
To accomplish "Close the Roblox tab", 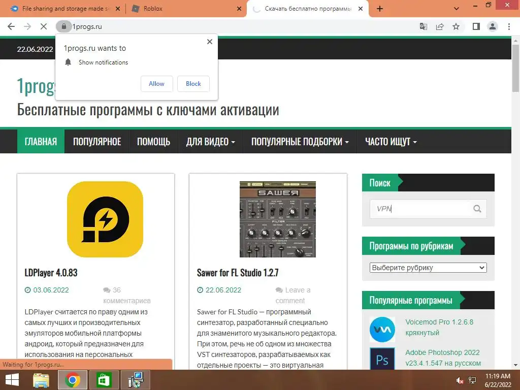I will pos(239,9).
